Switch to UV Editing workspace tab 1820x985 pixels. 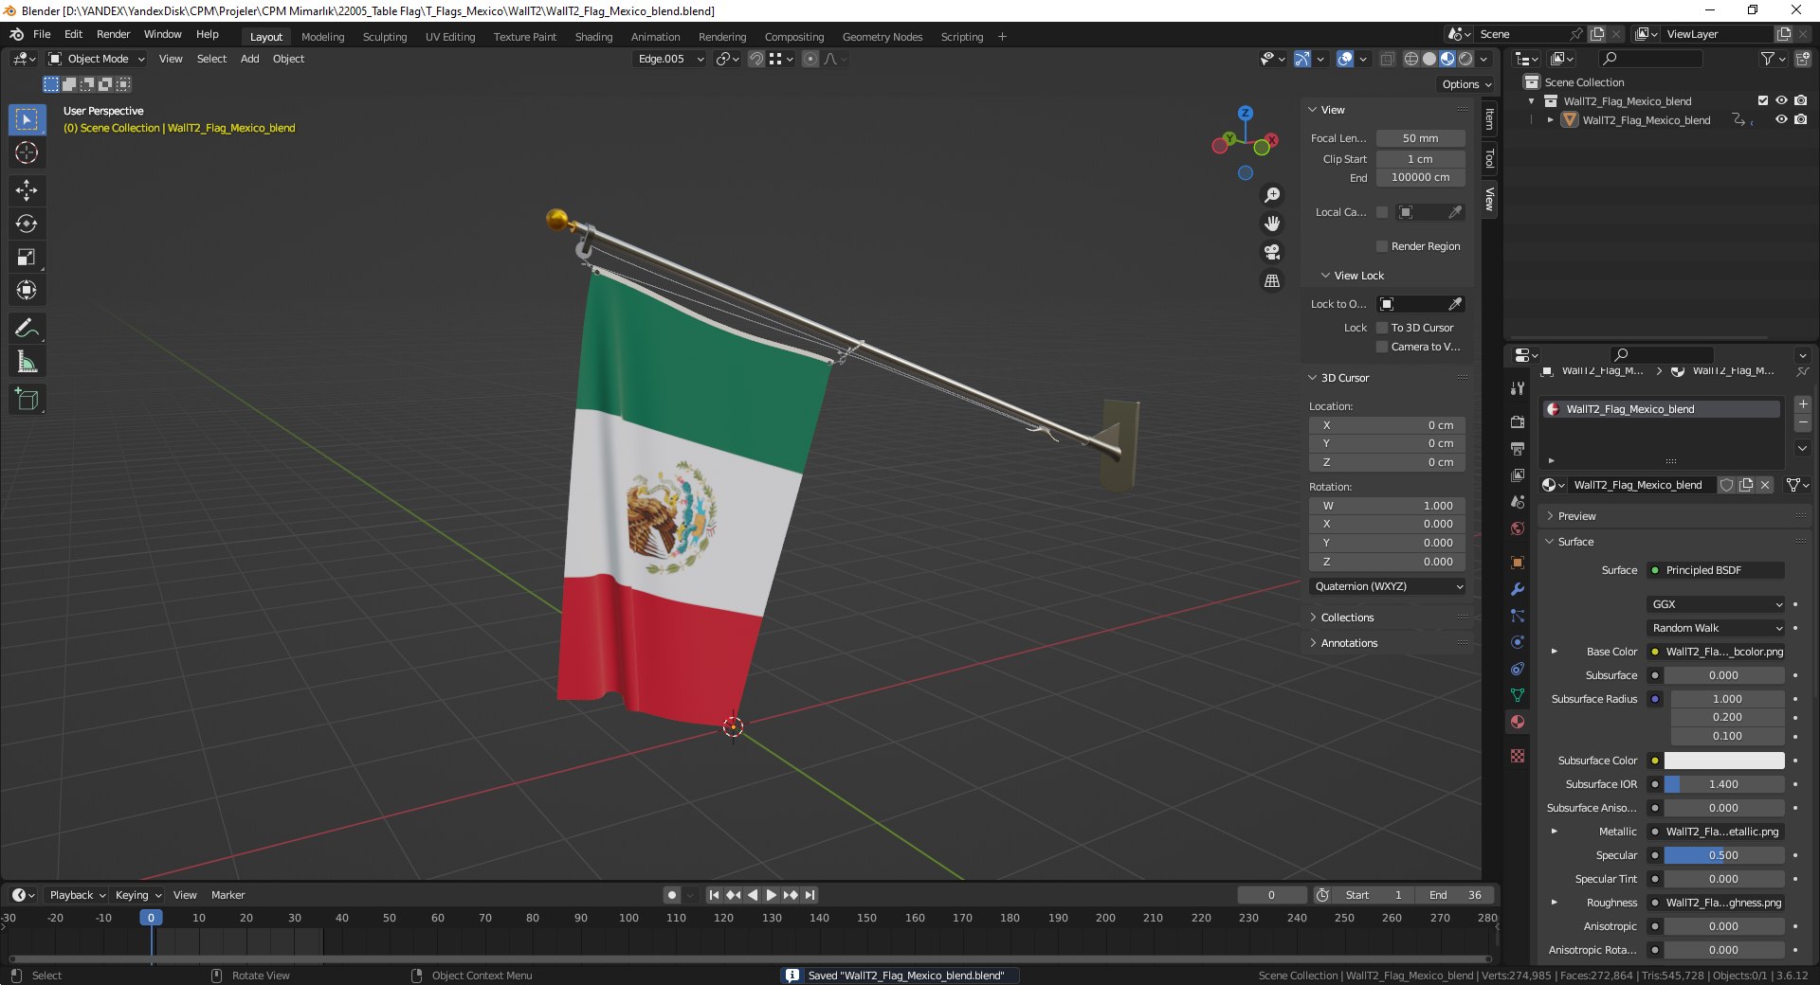tap(450, 37)
